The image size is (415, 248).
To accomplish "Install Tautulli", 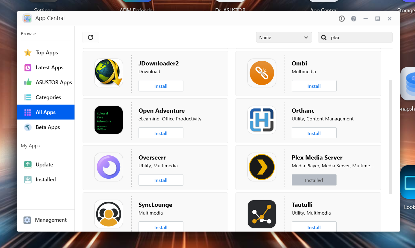I will [x=314, y=227].
